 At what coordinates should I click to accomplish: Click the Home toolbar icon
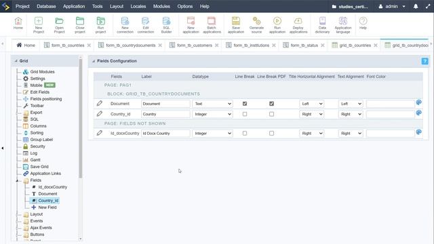click(18, 23)
